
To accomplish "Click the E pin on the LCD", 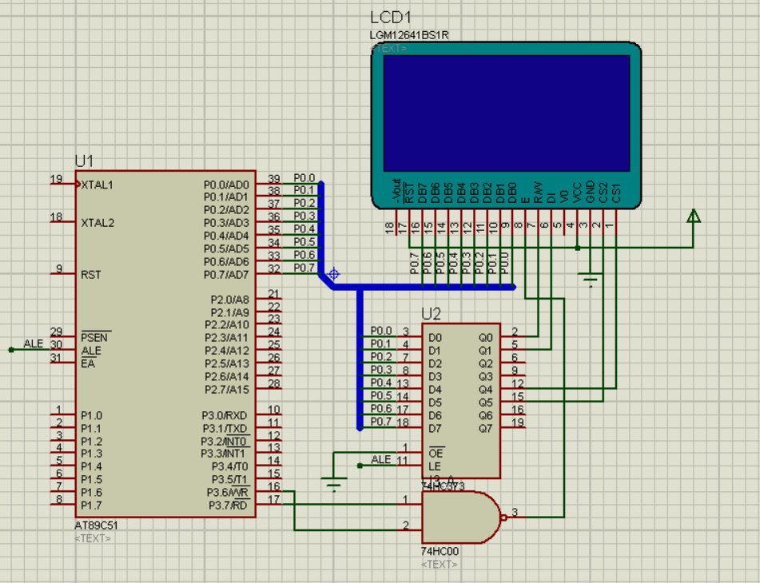I will [x=525, y=222].
